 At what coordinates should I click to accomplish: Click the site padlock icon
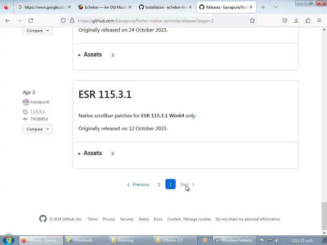tap(72, 20)
